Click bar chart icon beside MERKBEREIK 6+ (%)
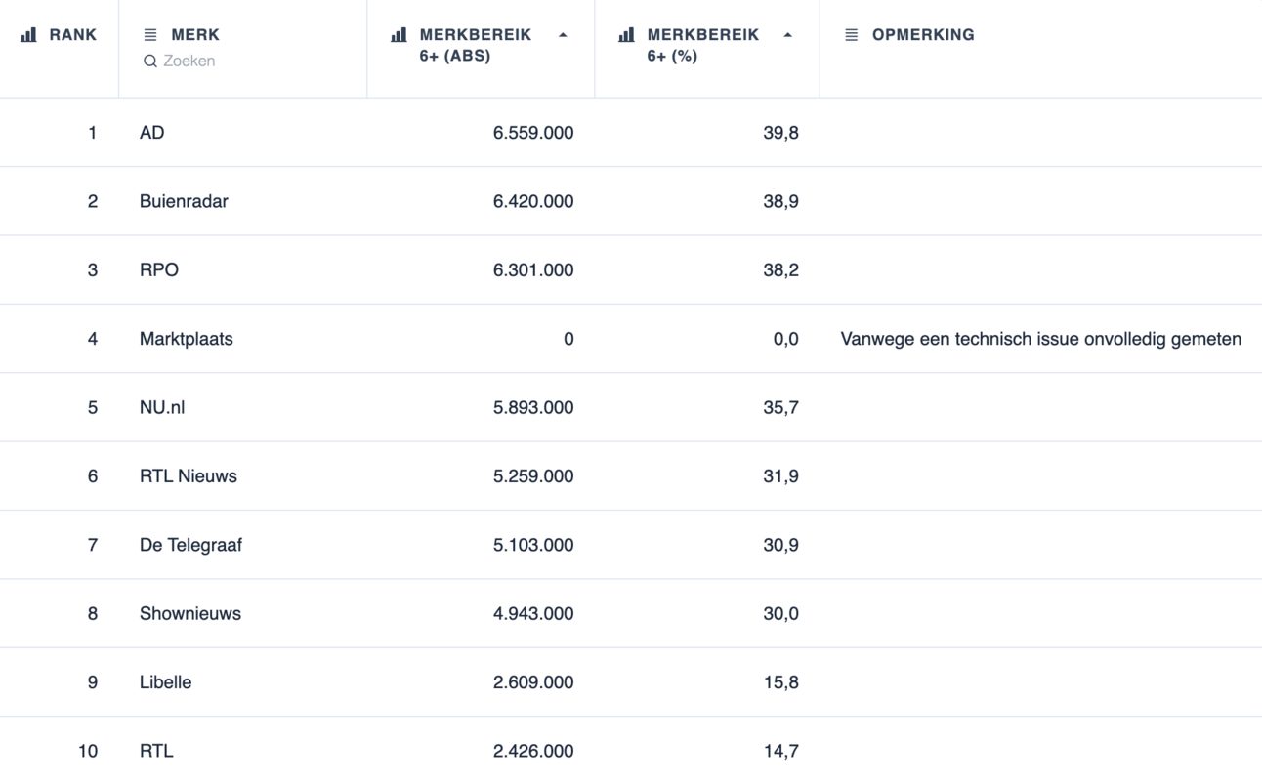This screenshot has width=1262, height=783. (626, 35)
